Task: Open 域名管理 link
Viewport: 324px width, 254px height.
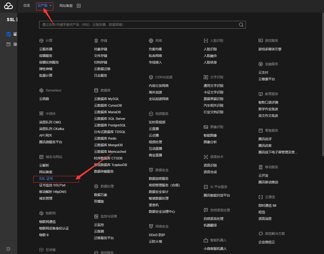Action: coord(46,198)
